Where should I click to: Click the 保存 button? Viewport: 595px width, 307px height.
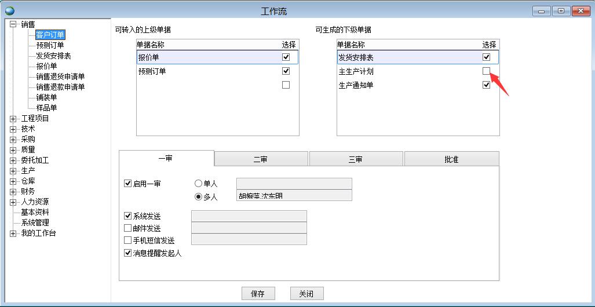pyautogui.click(x=258, y=294)
